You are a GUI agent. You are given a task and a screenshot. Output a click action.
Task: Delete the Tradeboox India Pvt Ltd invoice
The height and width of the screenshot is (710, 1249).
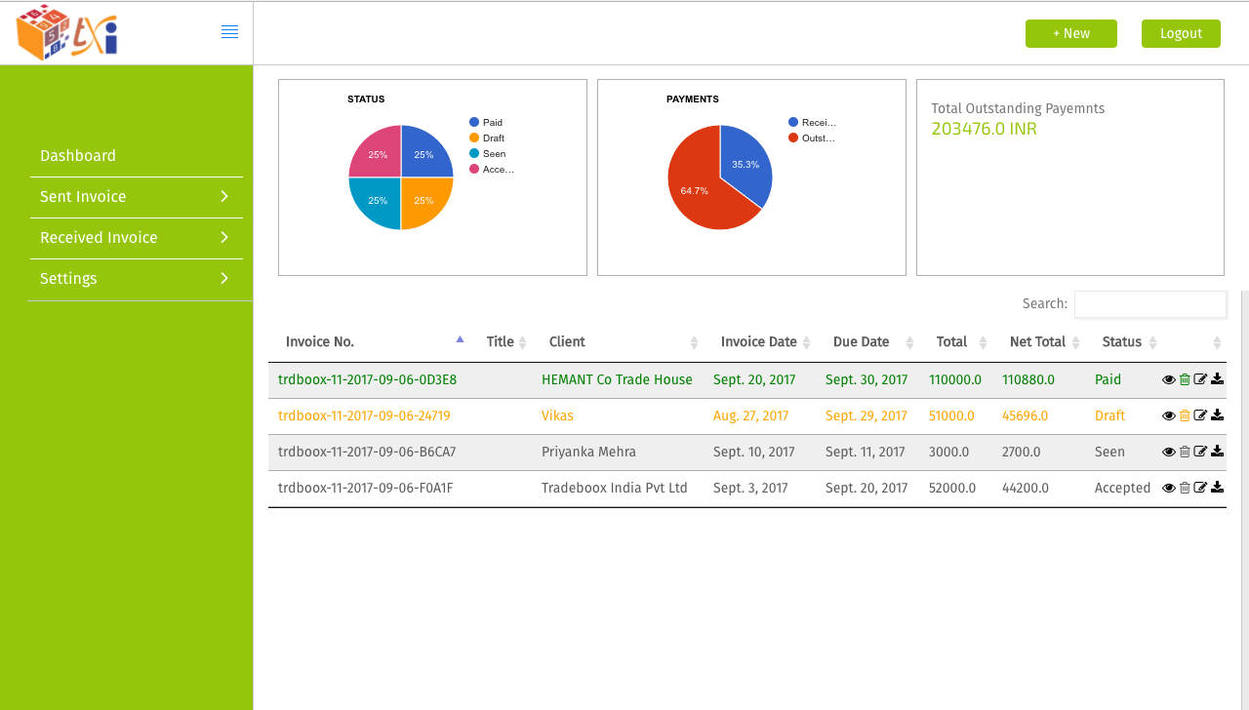[x=1185, y=489]
